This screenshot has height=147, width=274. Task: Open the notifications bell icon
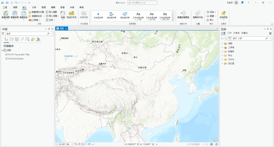click(x=242, y=3)
